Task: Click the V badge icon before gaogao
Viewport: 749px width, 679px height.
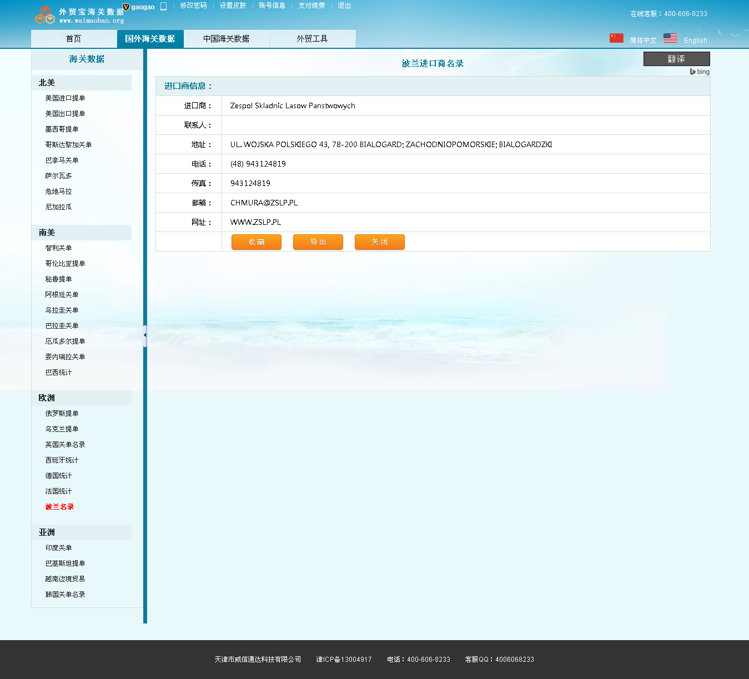Action: tap(126, 7)
